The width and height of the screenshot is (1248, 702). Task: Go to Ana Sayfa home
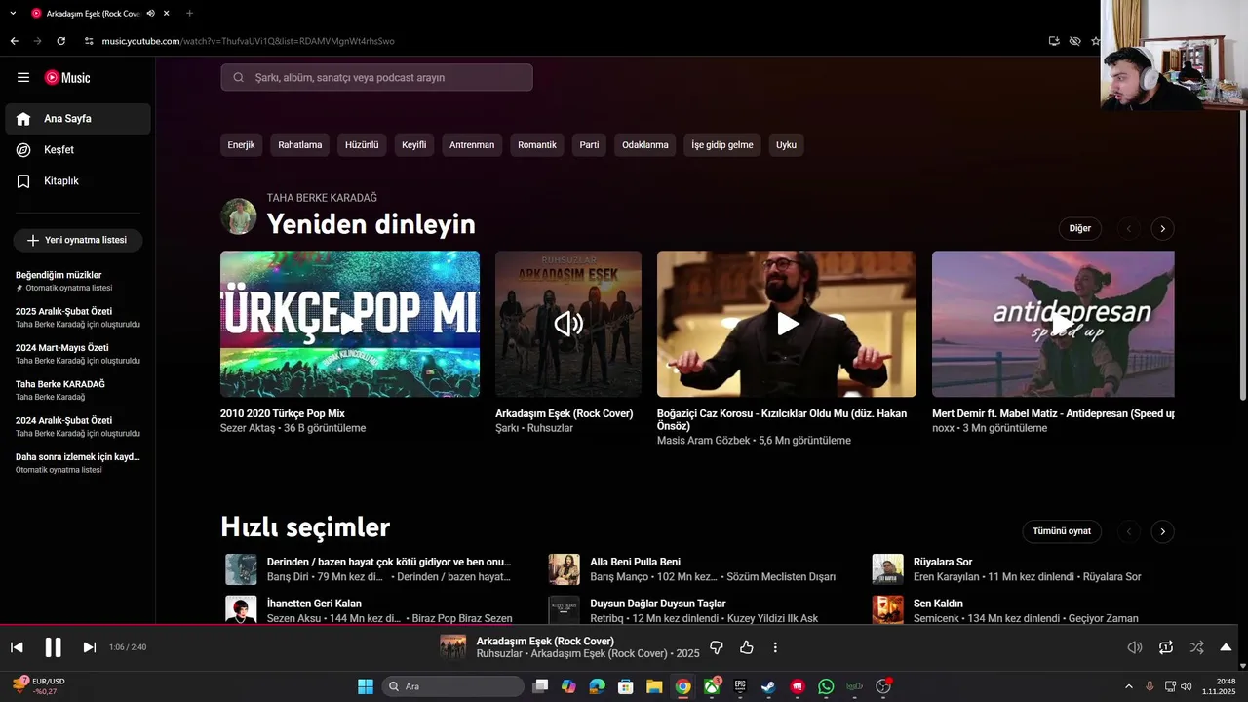[78, 118]
